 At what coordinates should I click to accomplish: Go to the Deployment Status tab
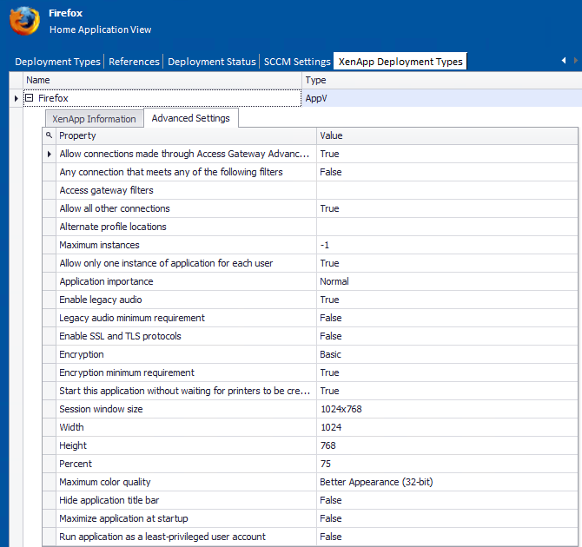[212, 62]
